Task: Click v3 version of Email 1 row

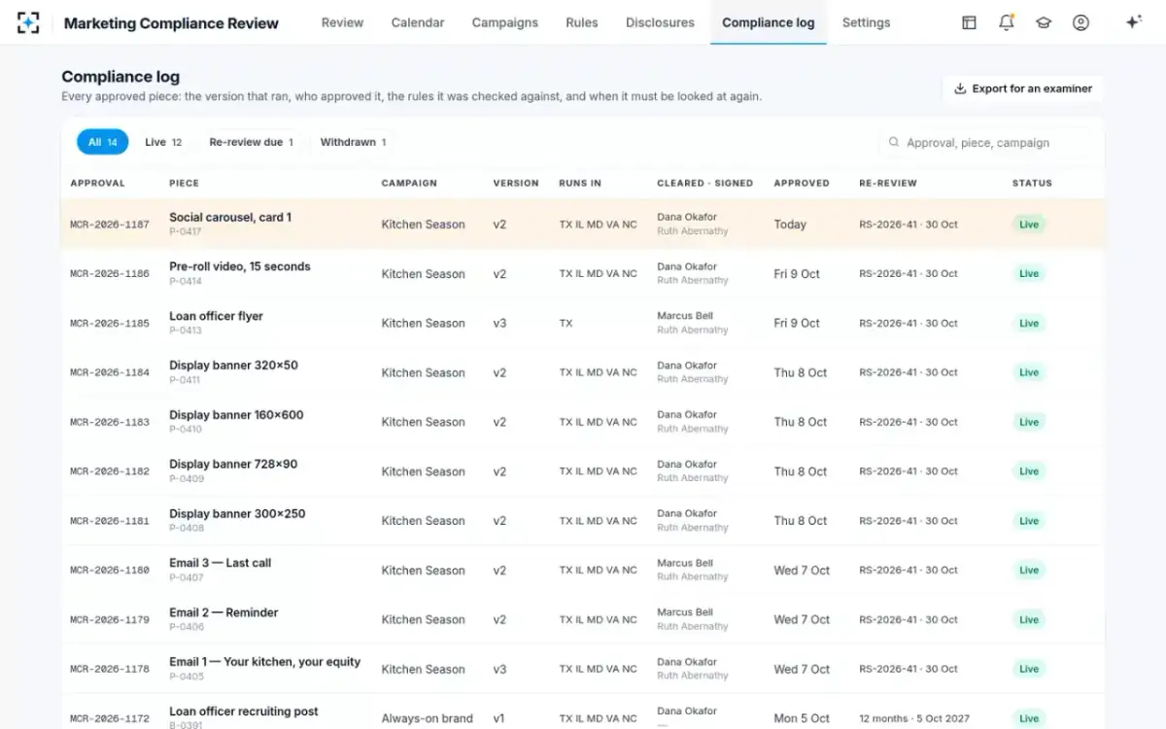Action: 499,670
